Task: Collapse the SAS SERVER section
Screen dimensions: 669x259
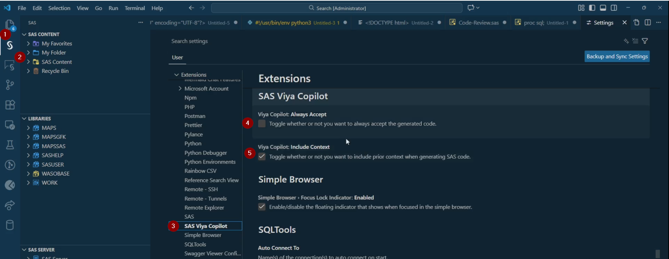Action: pyautogui.click(x=24, y=250)
